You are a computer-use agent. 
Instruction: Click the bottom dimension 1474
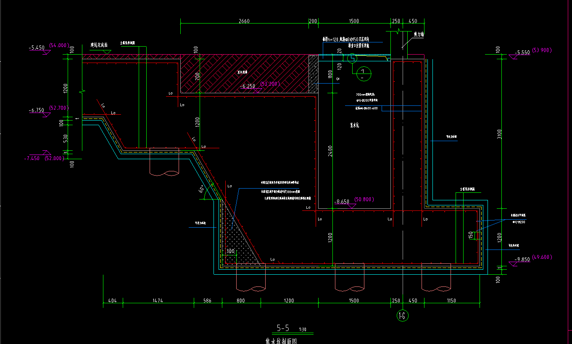[158, 301]
